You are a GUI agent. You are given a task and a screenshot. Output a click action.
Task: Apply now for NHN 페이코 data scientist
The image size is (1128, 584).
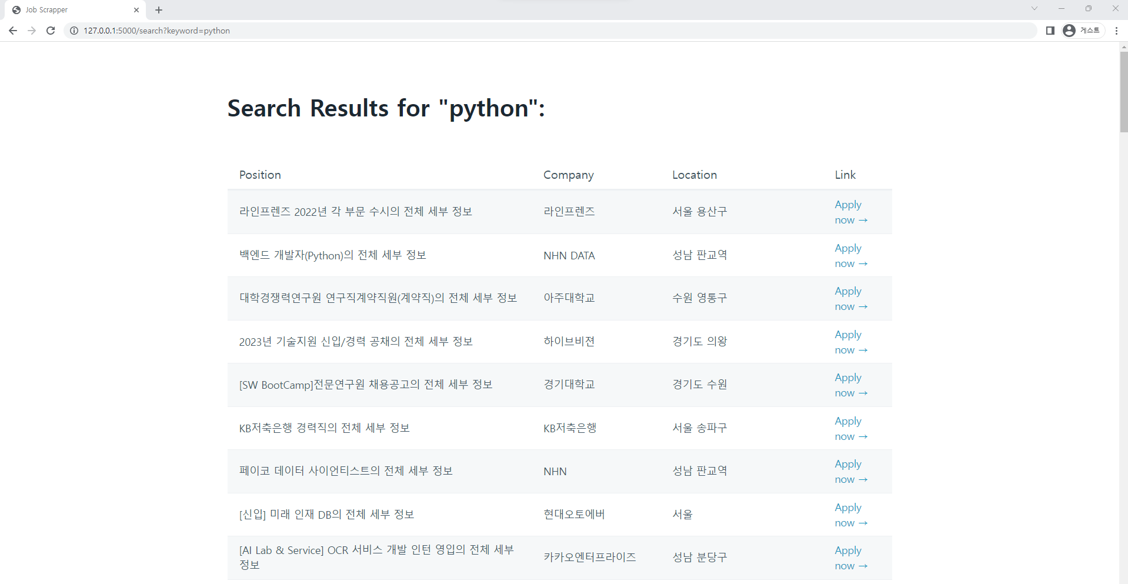(851, 472)
